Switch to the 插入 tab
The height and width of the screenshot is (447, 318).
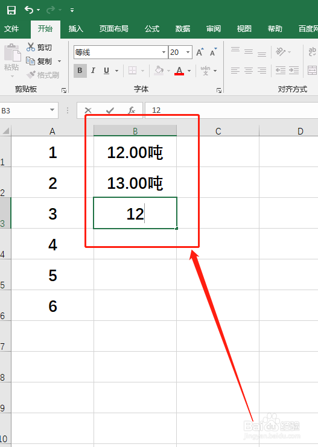point(76,29)
